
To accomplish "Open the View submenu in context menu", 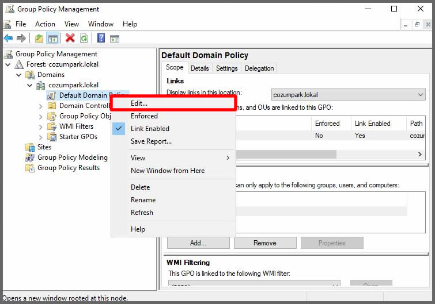I will [173, 158].
